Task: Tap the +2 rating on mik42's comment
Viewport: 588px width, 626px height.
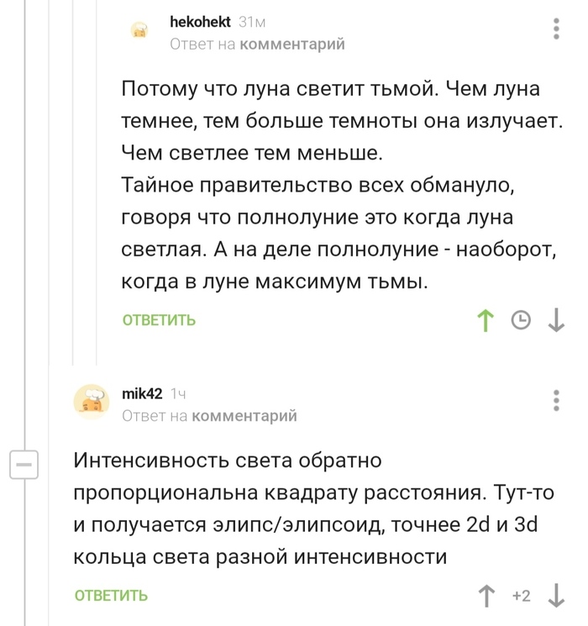Action: click(x=521, y=596)
